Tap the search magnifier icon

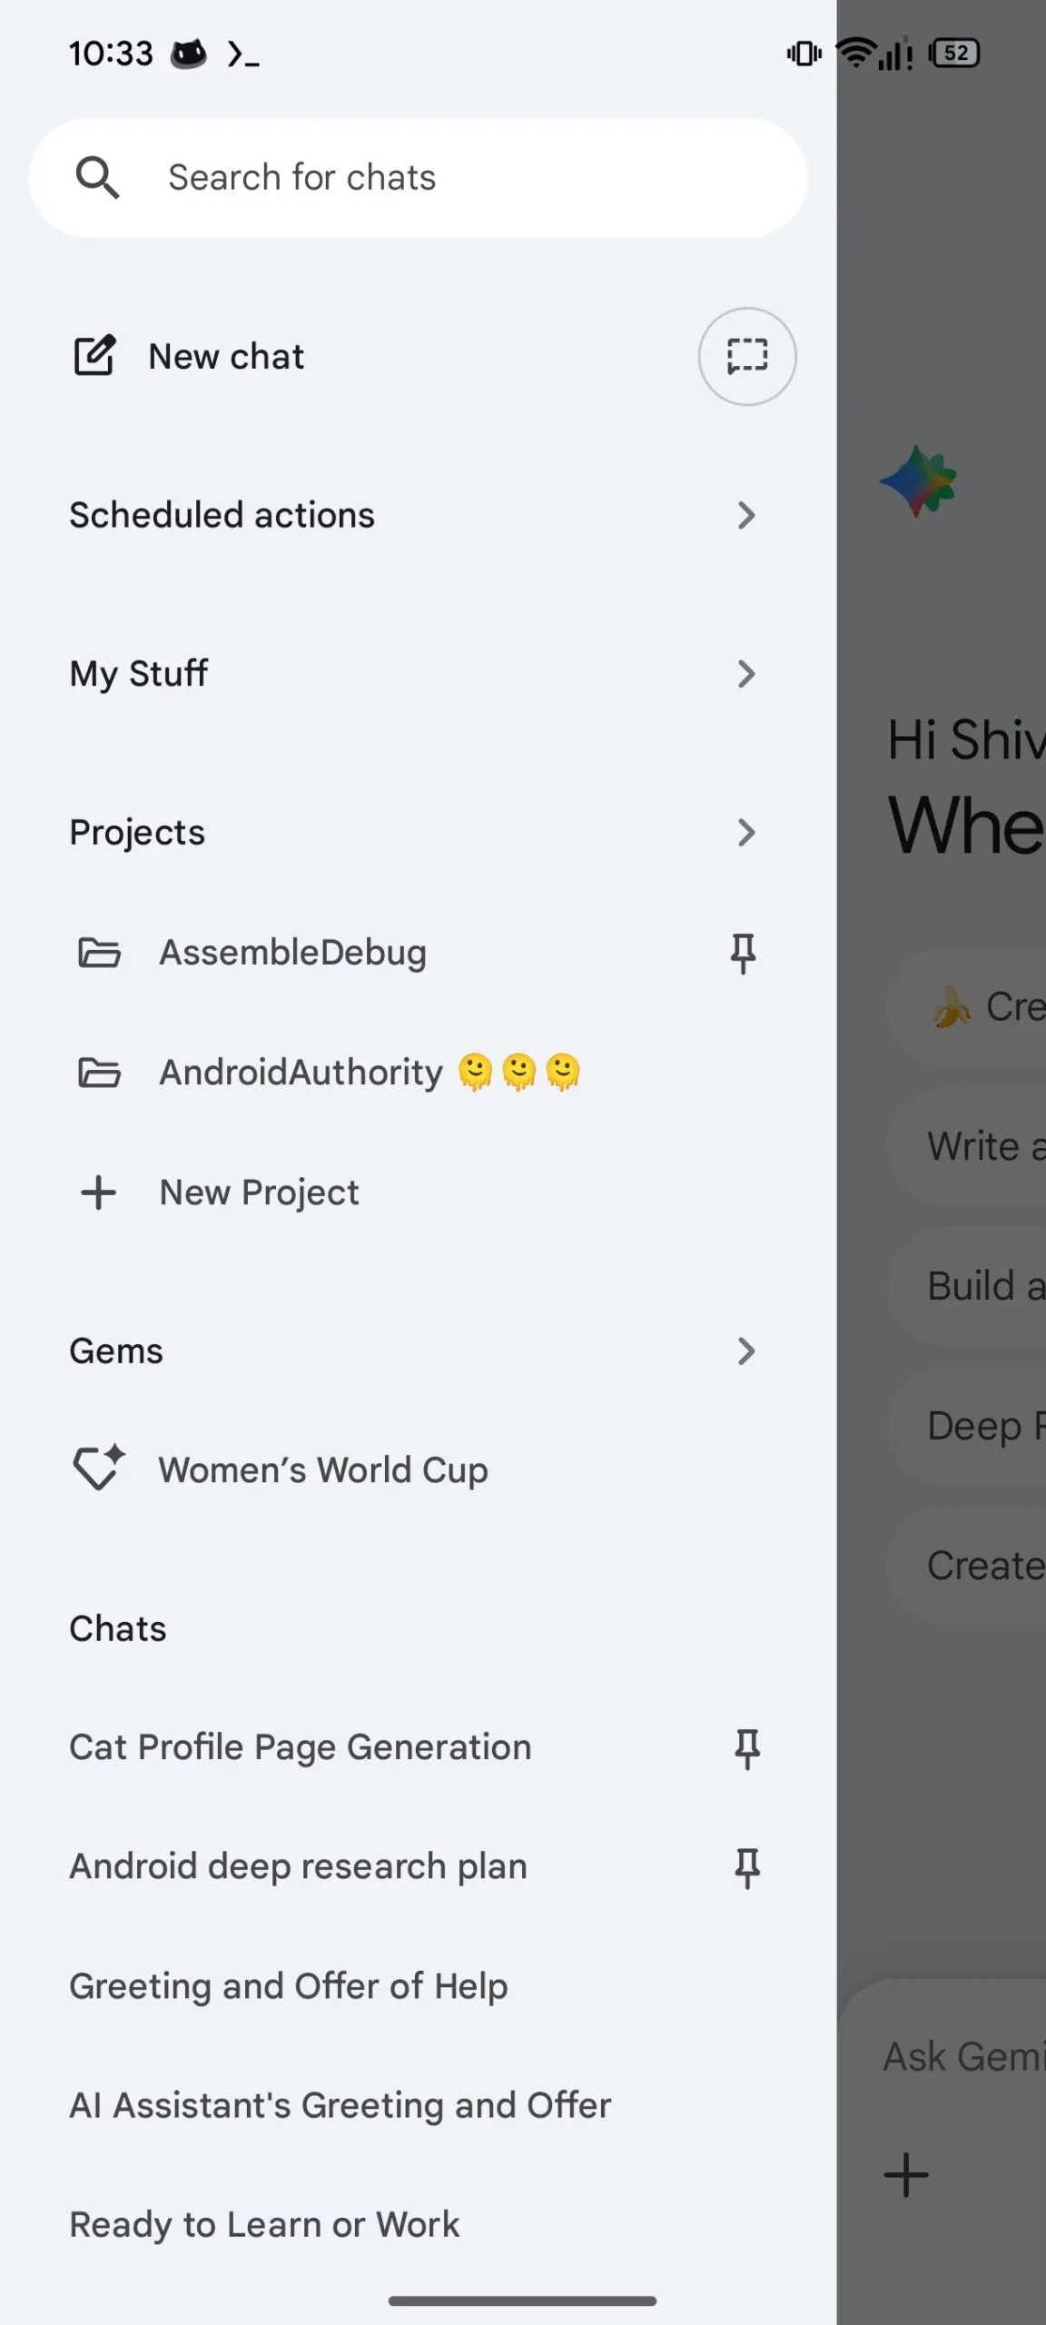[97, 177]
